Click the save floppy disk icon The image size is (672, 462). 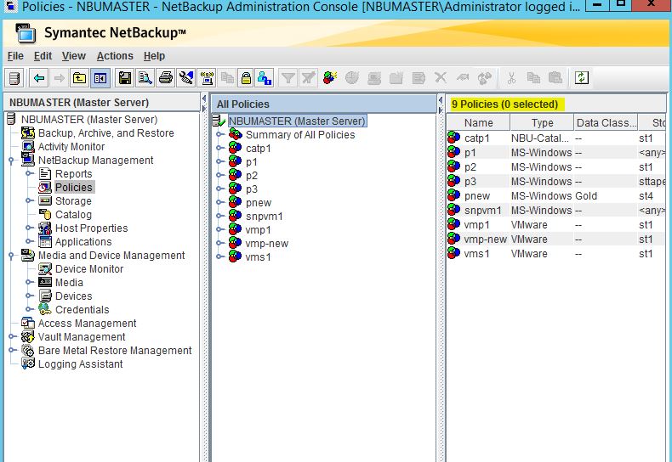pos(125,78)
